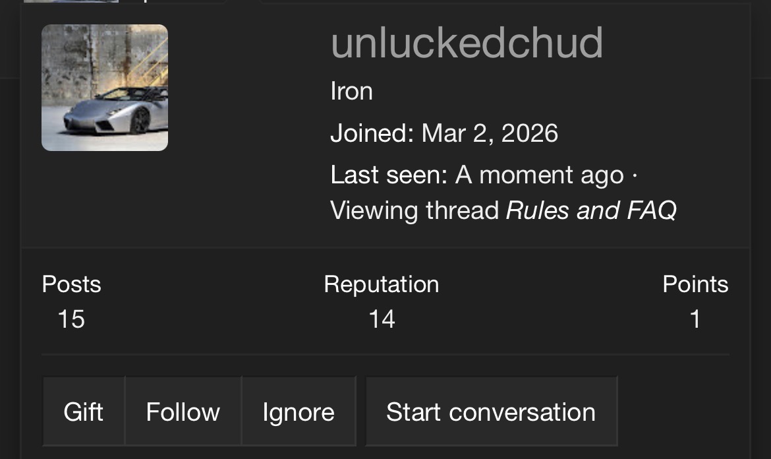The height and width of the screenshot is (459, 771).
Task: Click the cropped thumbnail above the avatar
Action: [x=71, y=1]
